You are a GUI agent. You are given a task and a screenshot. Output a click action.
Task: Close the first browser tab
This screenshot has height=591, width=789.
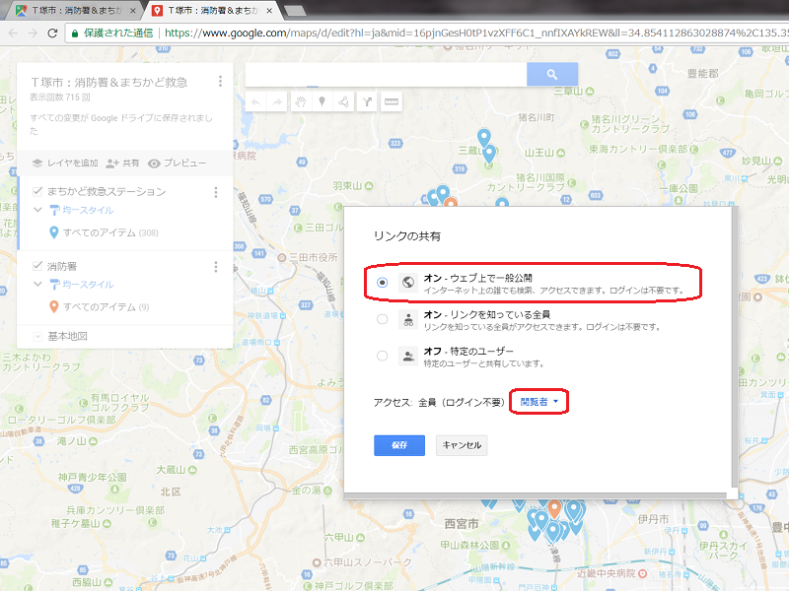pos(133,10)
